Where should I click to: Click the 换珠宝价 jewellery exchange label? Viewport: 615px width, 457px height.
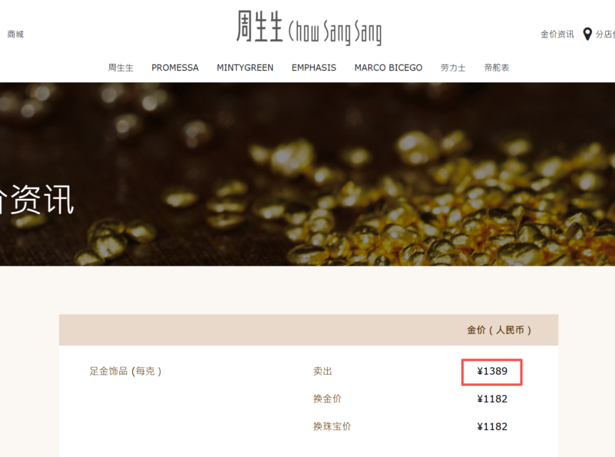(x=332, y=426)
